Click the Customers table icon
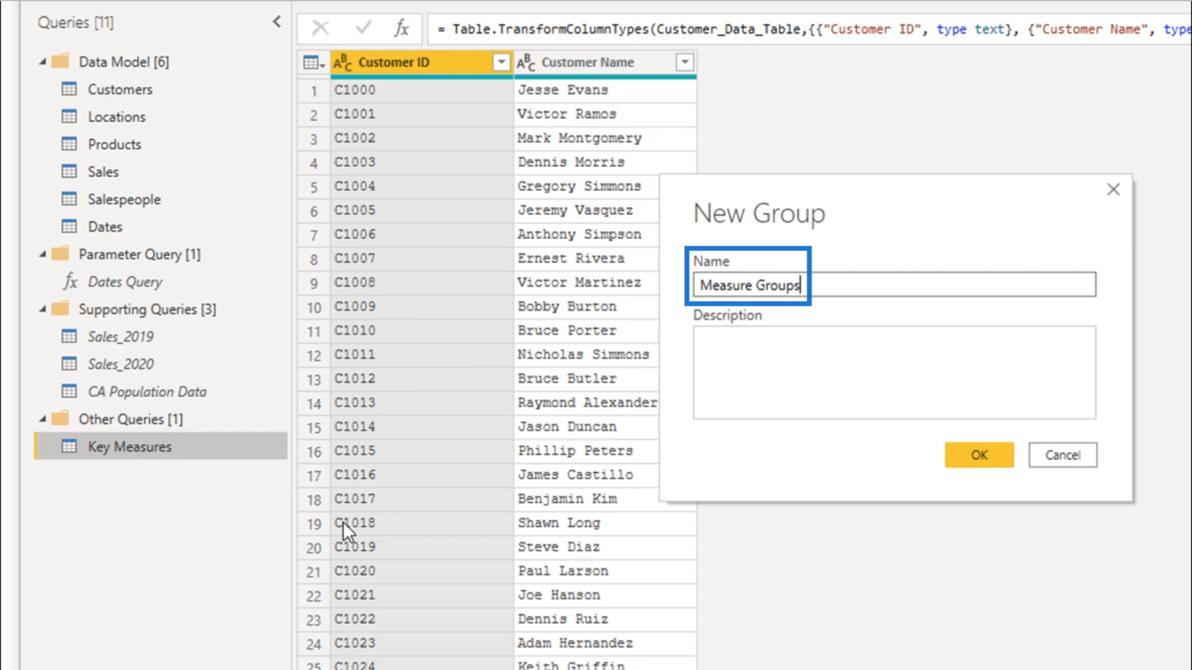 (x=69, y=89)
